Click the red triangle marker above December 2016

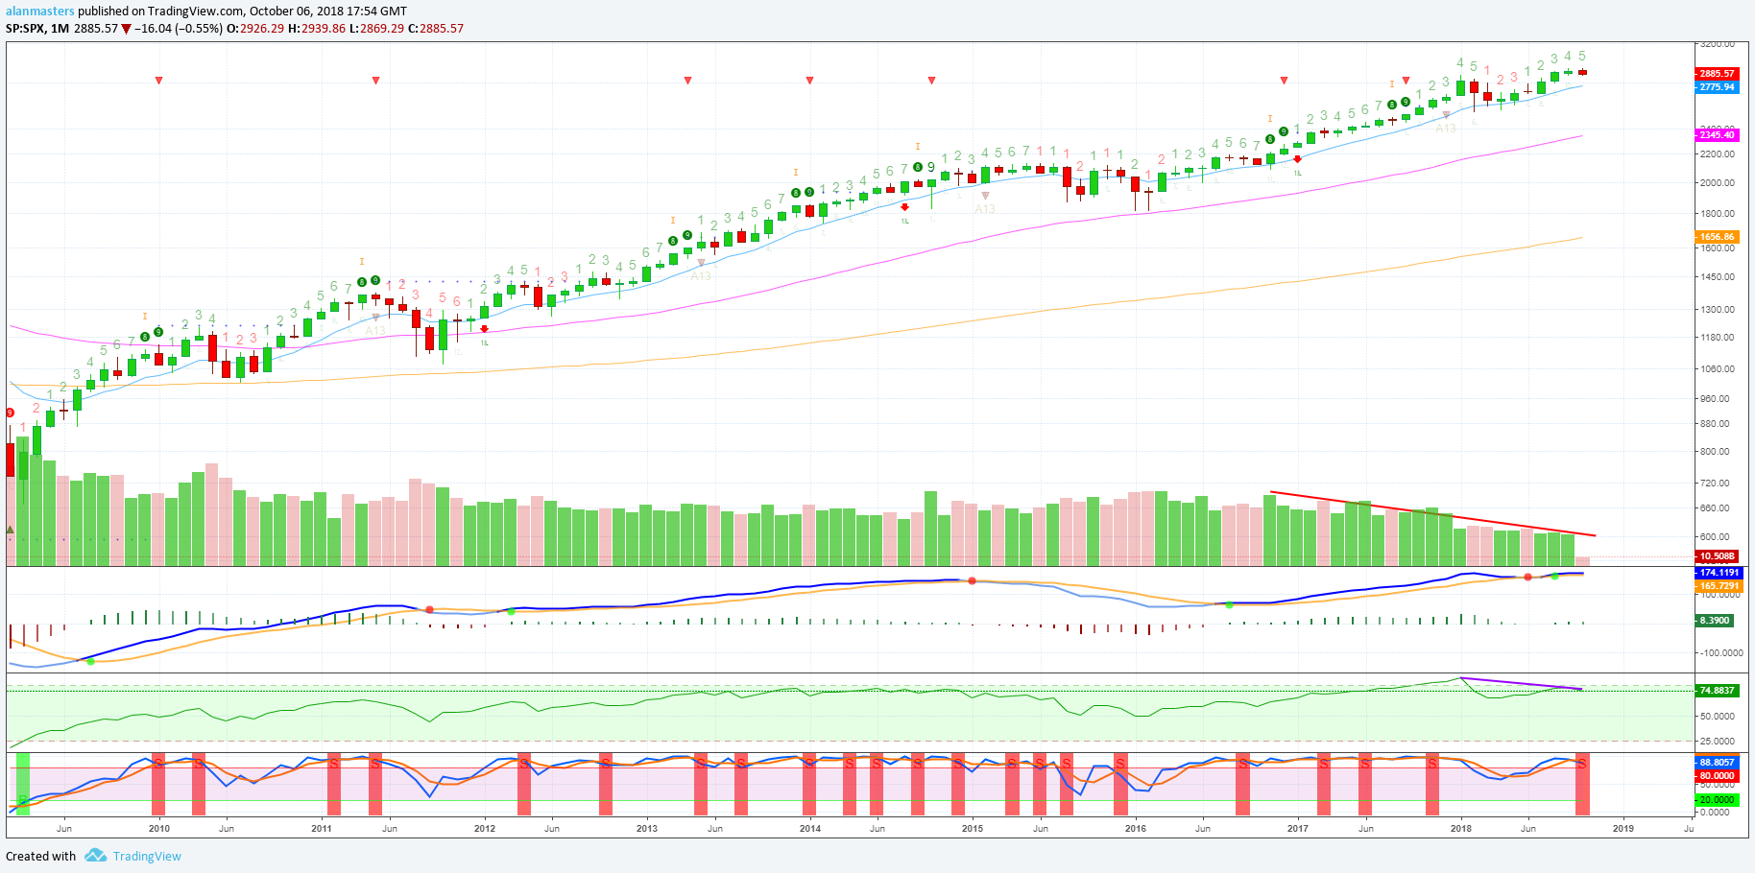pyautogui.click(x=1285, y=81)
